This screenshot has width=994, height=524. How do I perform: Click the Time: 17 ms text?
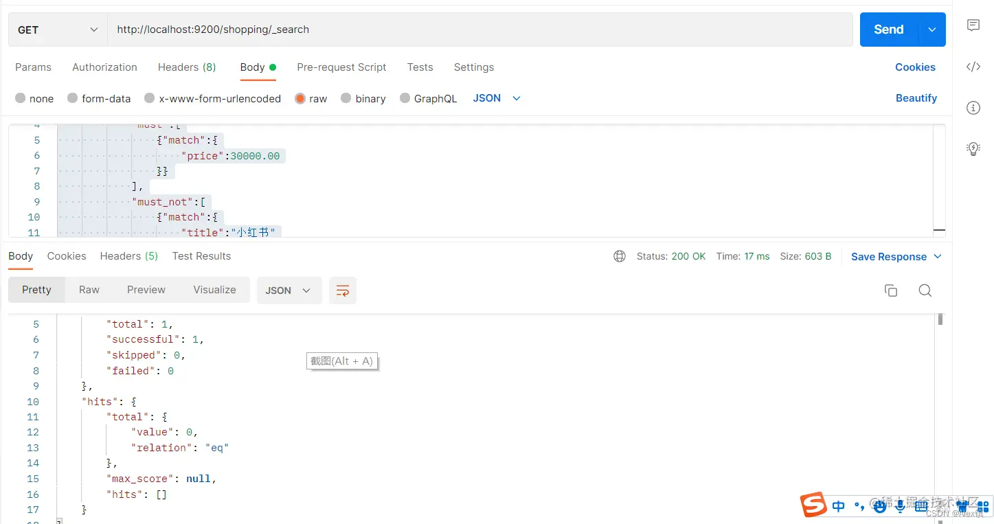click(x=743, y=256)
